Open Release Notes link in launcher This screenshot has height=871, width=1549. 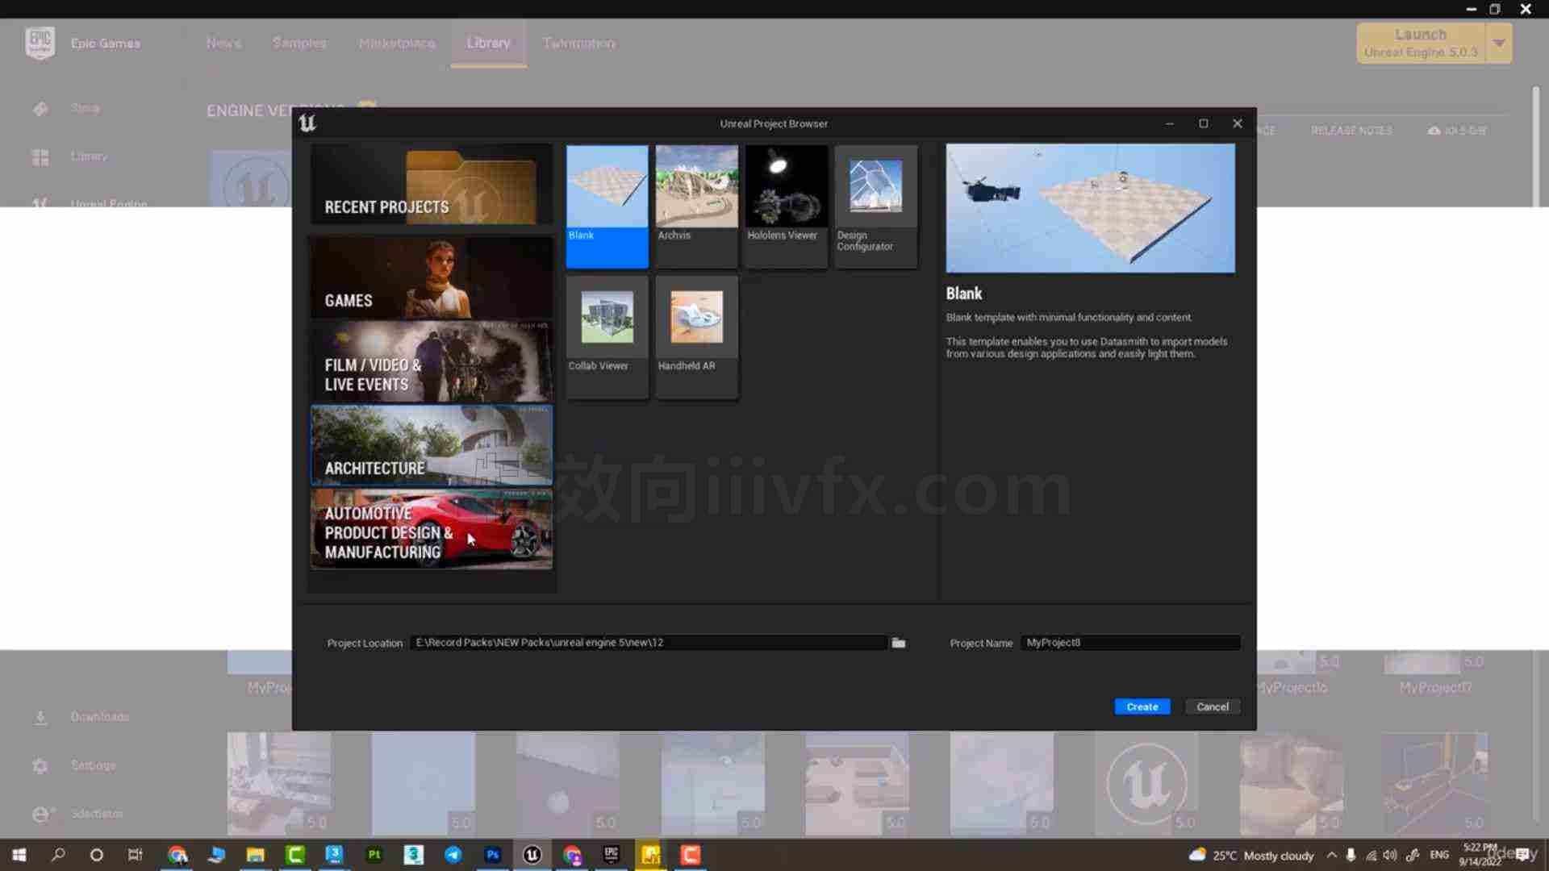pyautogui.click(x=1351, y=131)
